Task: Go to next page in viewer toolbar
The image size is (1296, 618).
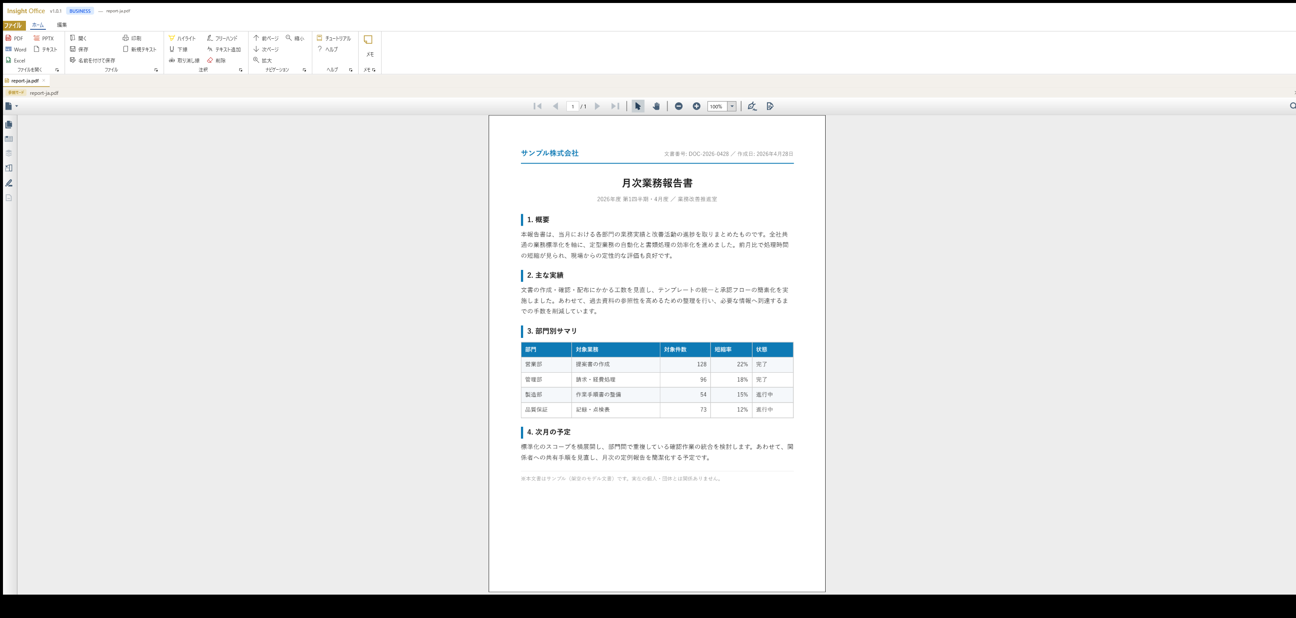Action: (x=597, y=106)
